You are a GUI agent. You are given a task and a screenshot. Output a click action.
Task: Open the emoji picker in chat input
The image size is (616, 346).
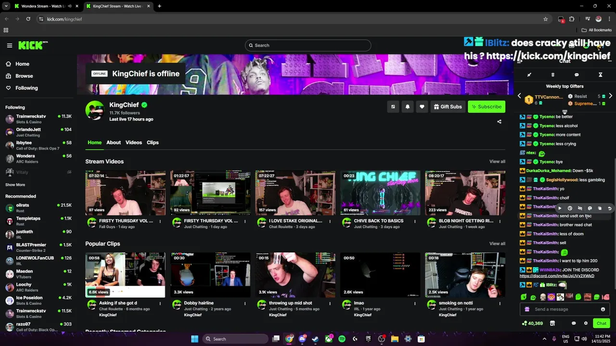point(603,309)
